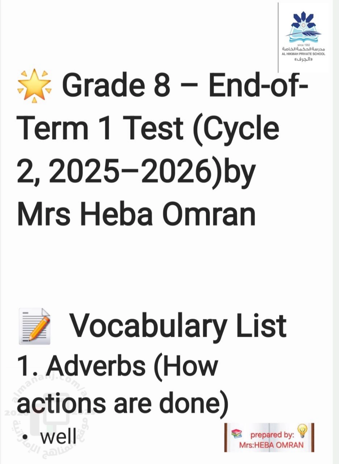Click the "since 1992" label under logo

click(x=303, y=45)
